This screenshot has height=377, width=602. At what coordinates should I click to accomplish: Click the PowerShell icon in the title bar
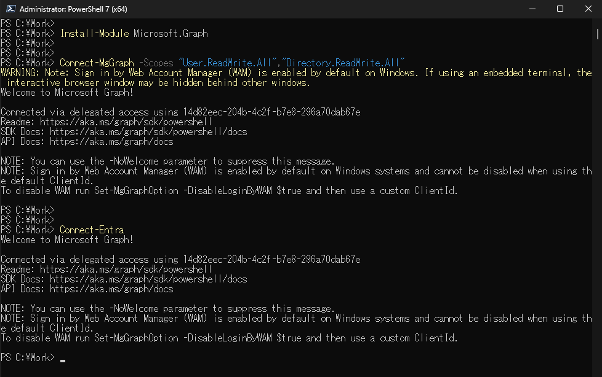coord(10,9)
